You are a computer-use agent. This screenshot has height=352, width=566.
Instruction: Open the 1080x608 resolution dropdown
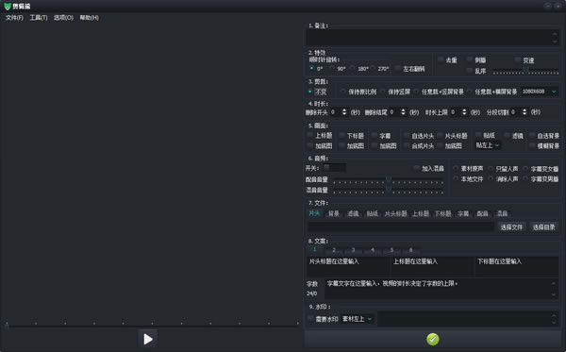click(x=540, y=92)
